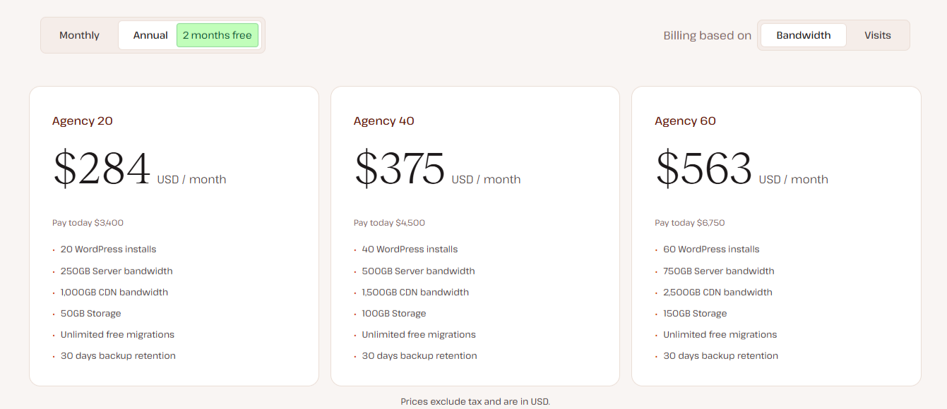947x409 pixels.
Task: Click the '2 months free' badge
Action: 217,35
